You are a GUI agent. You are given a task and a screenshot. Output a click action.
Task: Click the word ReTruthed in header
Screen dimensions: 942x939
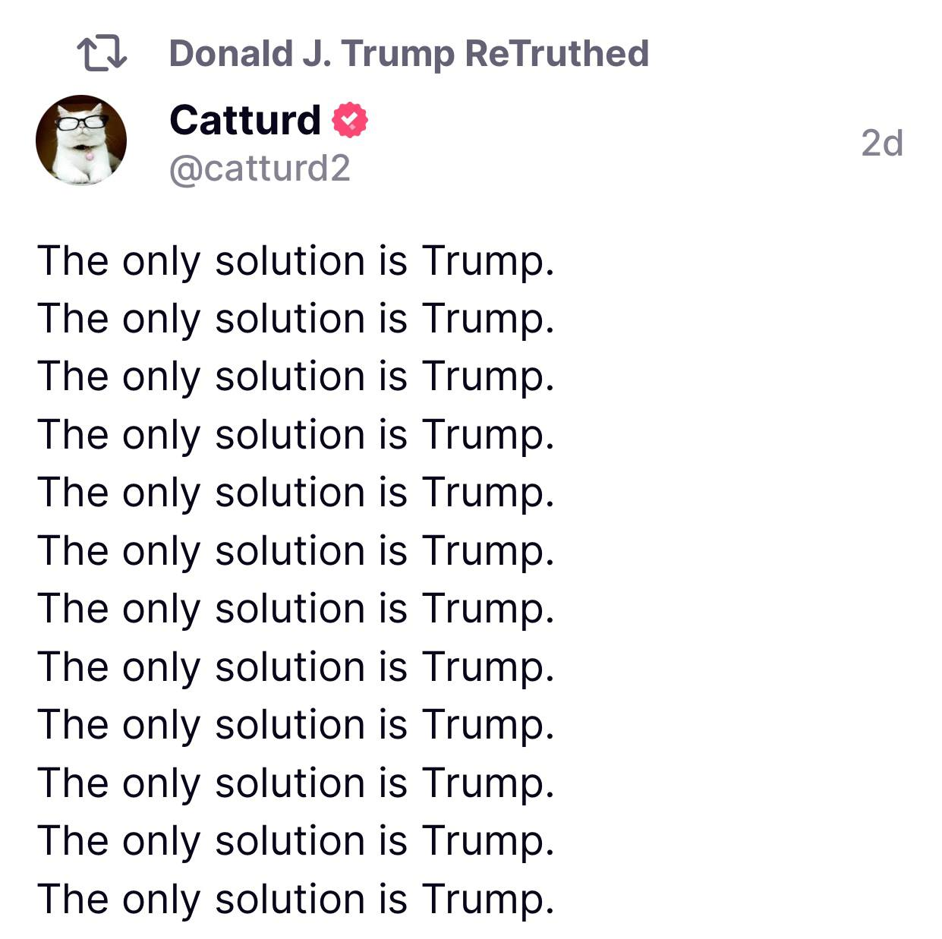pyautogui.click(x=556, y=54)
